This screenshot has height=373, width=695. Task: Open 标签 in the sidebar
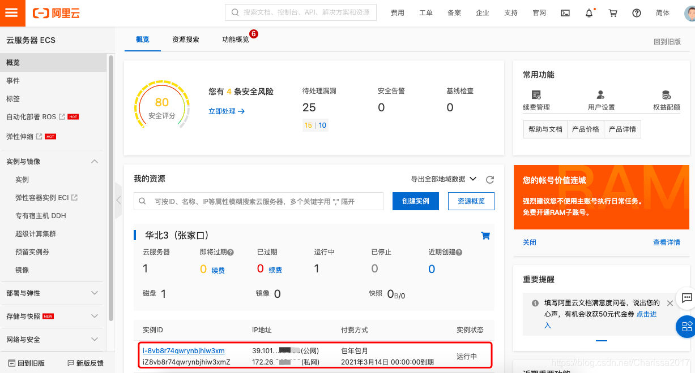coord(13,99)
